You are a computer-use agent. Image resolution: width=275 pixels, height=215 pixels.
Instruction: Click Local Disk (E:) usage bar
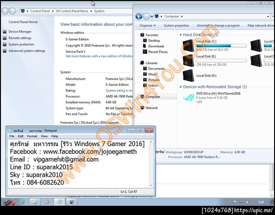(221, 61)
